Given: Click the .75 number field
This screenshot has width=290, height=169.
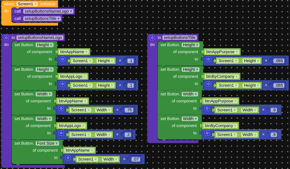Looking at the screenshot, I should tap(129, 110).
